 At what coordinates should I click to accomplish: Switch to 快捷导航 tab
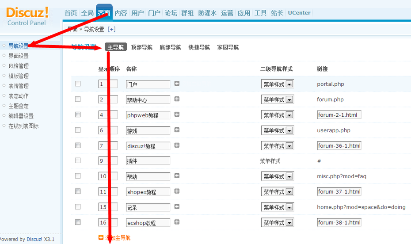tap(199, 47)
